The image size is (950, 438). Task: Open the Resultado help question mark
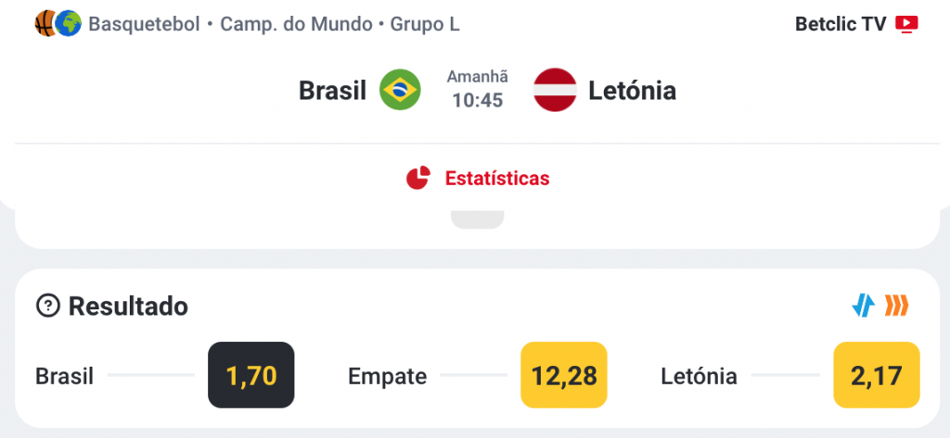point(47,306)
